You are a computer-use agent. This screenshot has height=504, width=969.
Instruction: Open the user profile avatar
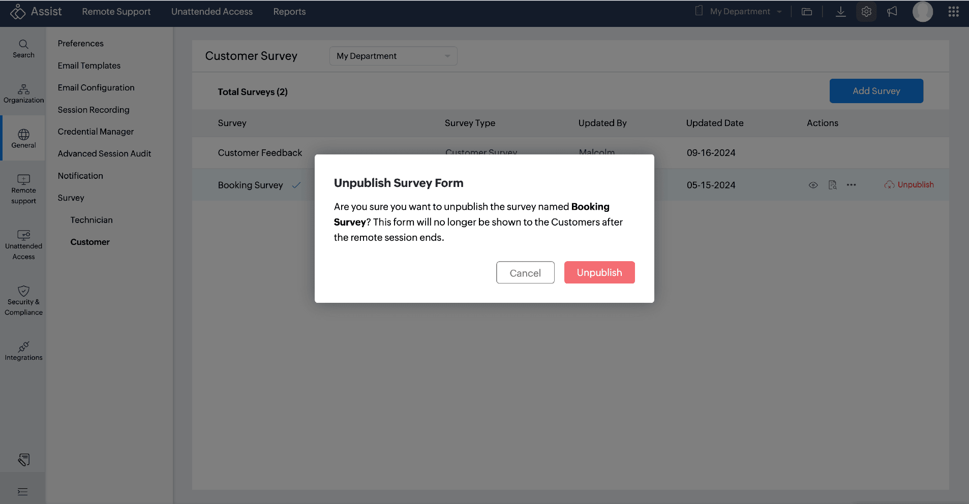click(x=923, y=12)
